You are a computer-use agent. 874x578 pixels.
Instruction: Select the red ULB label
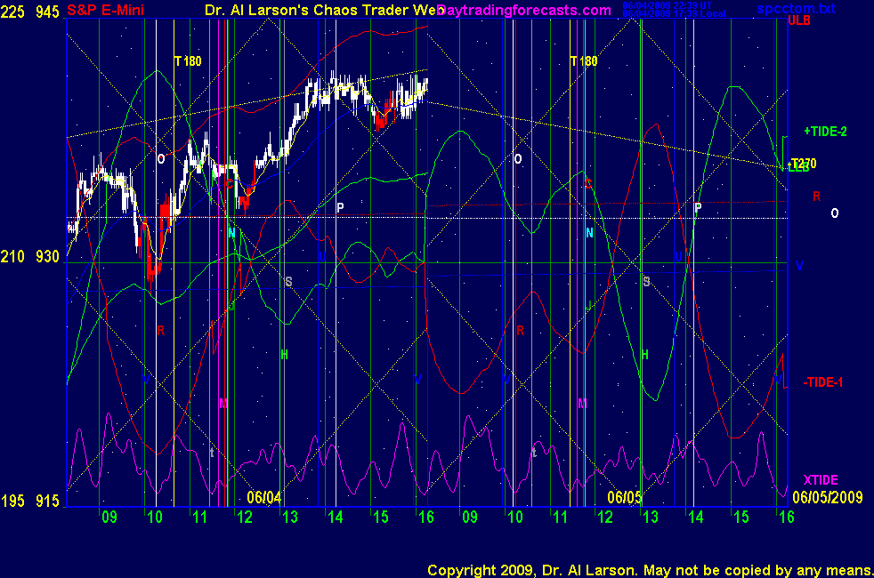(798, 21)
